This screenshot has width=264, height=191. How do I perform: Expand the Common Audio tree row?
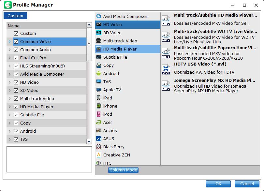[9, 50]
